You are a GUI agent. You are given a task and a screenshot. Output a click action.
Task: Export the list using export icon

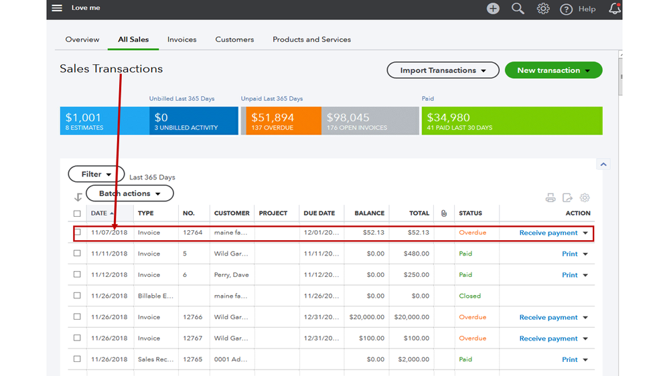click(567, 198)
